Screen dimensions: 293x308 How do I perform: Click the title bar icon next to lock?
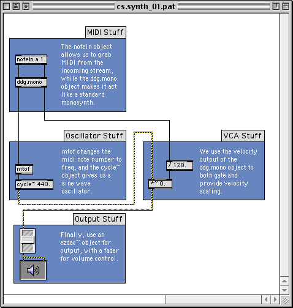pyautogui.click(x=26, y=6)
